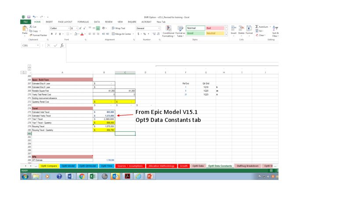Open the orientation text angle tool
Viewport: 352px width, 198px height.
tap(104, 28)
